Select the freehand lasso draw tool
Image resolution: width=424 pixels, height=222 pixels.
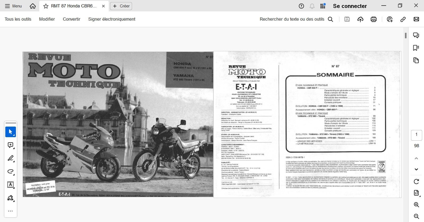[11, 172]
